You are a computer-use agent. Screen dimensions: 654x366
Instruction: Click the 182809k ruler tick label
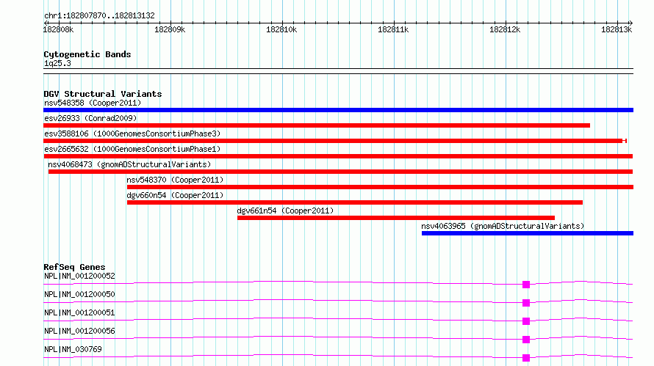(x=170, y=29)
